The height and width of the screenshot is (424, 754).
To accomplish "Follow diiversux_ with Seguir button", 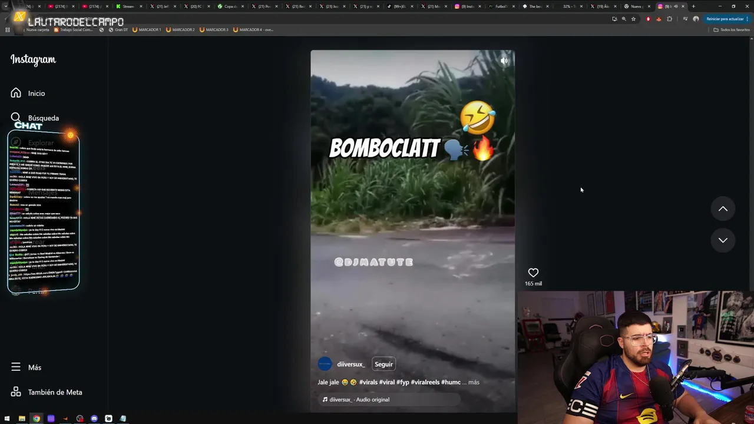I will point(383,364).
